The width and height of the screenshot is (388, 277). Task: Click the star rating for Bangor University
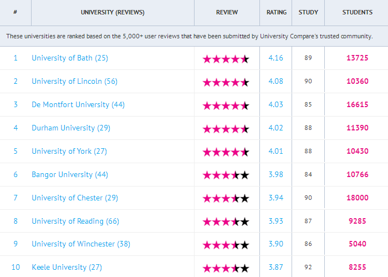pos(226,175)
